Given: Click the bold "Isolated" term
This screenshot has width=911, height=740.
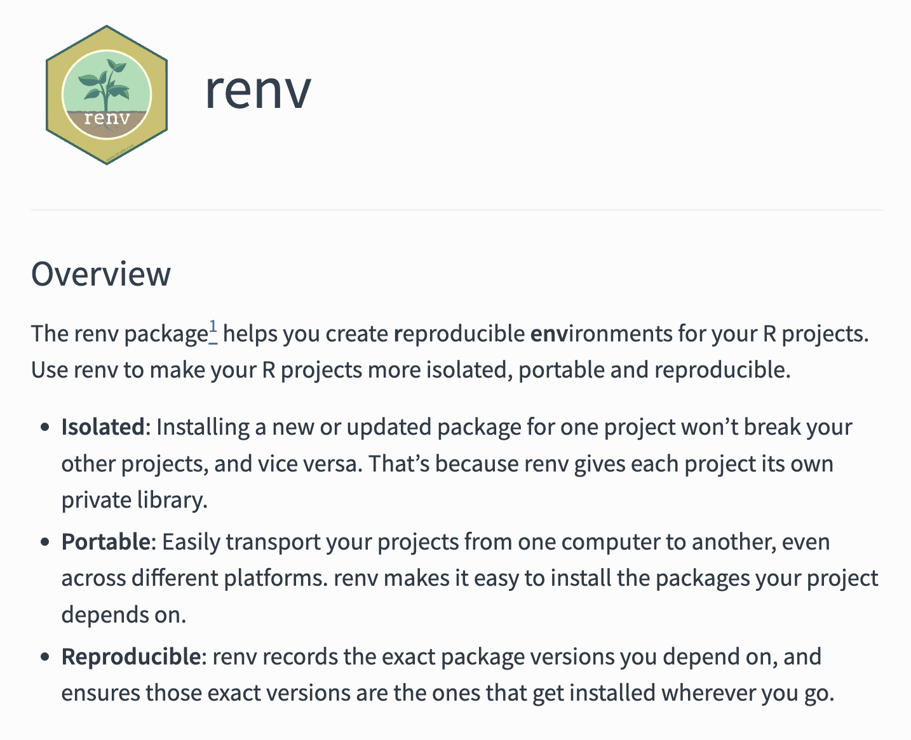Looking at the screenshot, I should pyautogui.click(x=103, y=427).
